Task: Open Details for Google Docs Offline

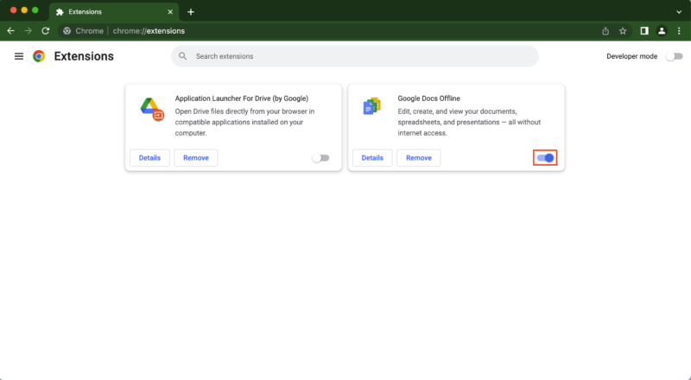Action: (372, 158)
